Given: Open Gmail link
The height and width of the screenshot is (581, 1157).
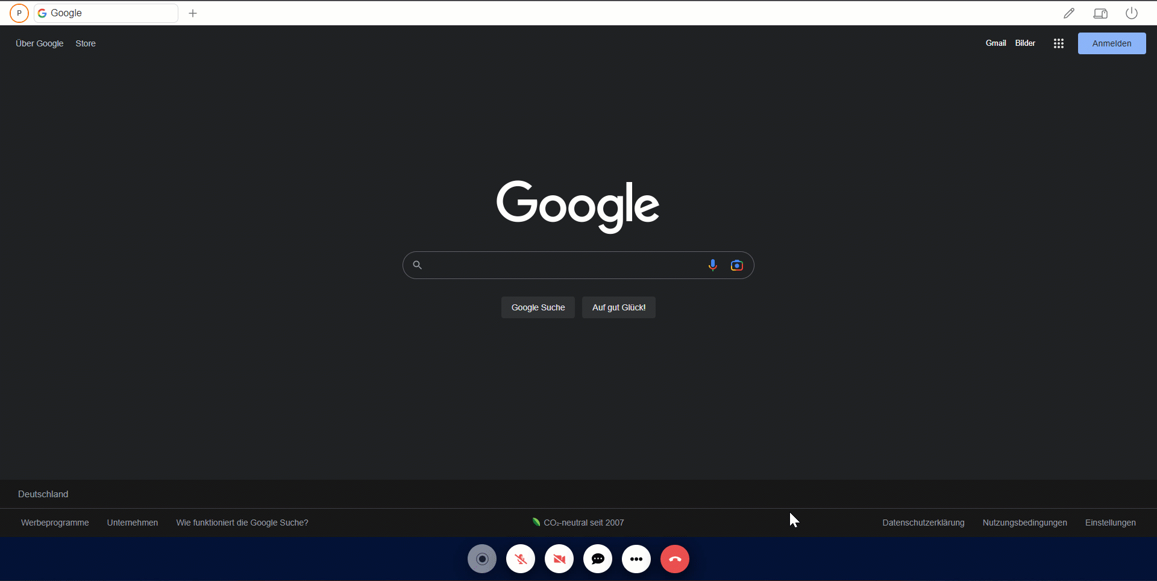Looking at the screenshot, I should coord(996,43).
